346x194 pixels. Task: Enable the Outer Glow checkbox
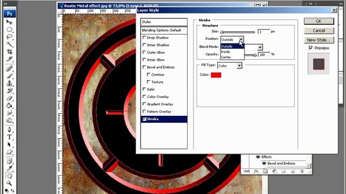point(144,52)
